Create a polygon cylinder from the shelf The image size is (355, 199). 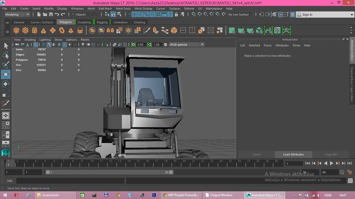35,30
